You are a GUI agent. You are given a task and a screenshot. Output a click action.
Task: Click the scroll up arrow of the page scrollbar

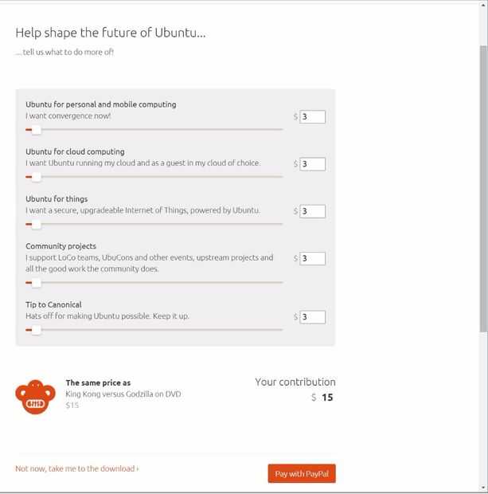point(482,7)
